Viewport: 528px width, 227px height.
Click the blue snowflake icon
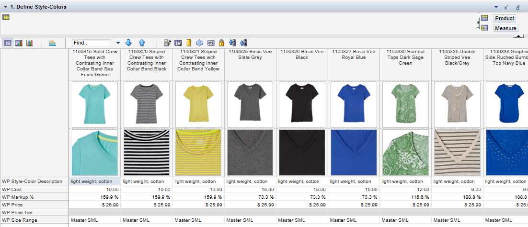tap(200, 43)
